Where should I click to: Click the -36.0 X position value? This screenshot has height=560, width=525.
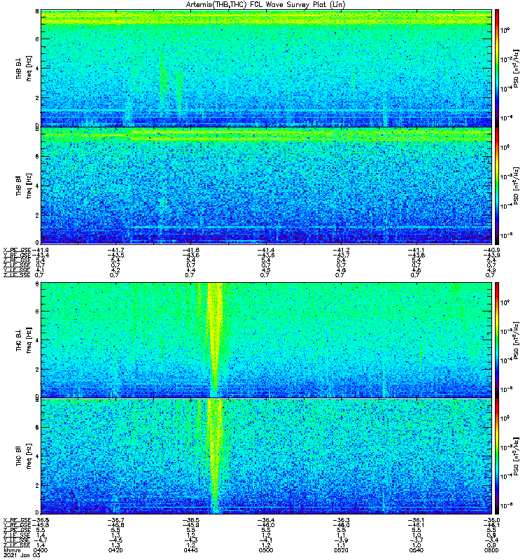491,520
